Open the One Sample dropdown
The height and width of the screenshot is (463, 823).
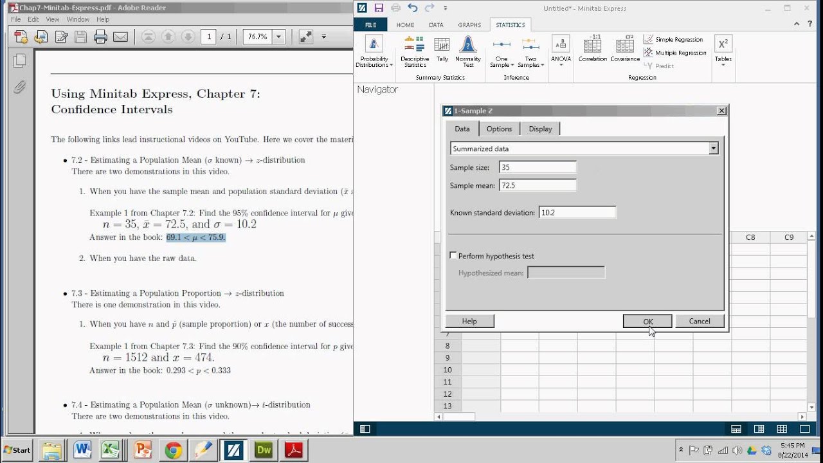click(x=502, y=51)
